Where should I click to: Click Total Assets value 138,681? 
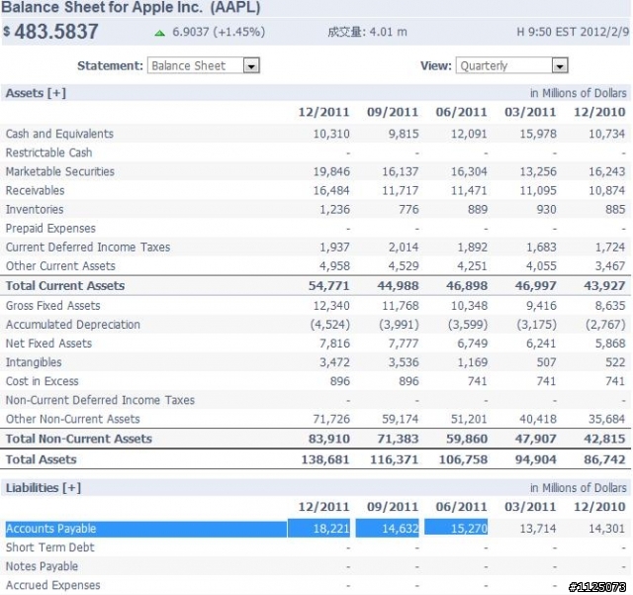click(325, 459)
